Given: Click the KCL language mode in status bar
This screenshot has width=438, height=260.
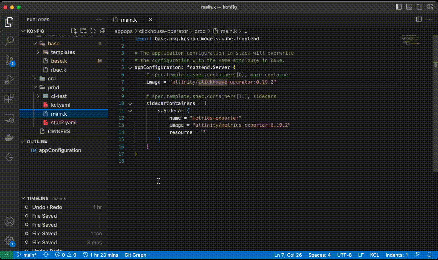Looking at the screenshot, I should tap(374, 255).
